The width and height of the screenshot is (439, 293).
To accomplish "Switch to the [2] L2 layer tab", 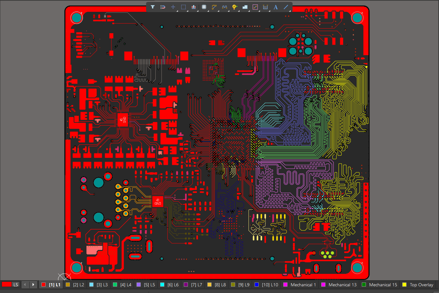I will coord(77,285).
